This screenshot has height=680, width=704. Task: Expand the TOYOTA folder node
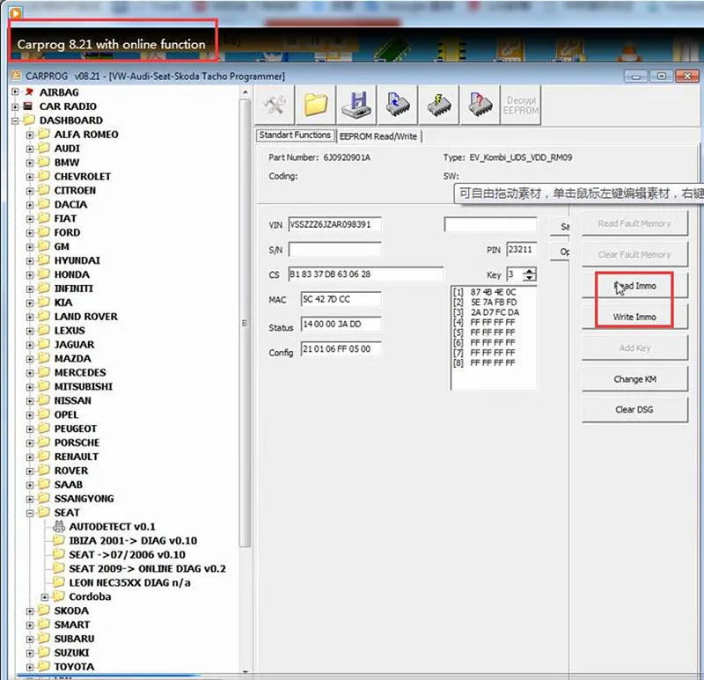coord(30,667)
